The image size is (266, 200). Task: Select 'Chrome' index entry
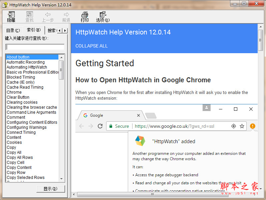[14, 92]
